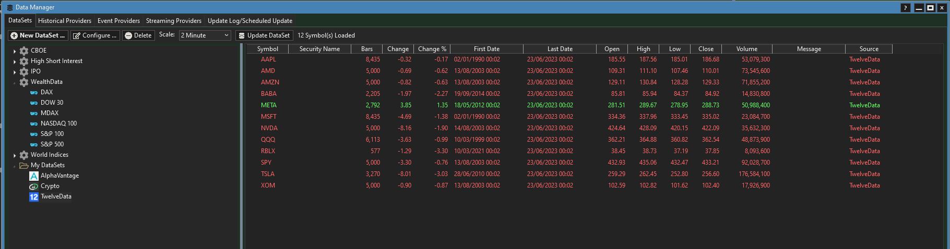The height and width of the screenshot is (249, 950).
Task: Collapse the My DataSets folder node
Action: coord(15,166)
